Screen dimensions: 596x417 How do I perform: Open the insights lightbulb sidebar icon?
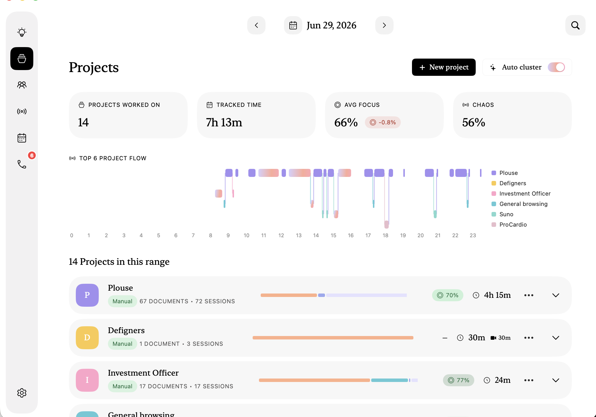point(22,32)
